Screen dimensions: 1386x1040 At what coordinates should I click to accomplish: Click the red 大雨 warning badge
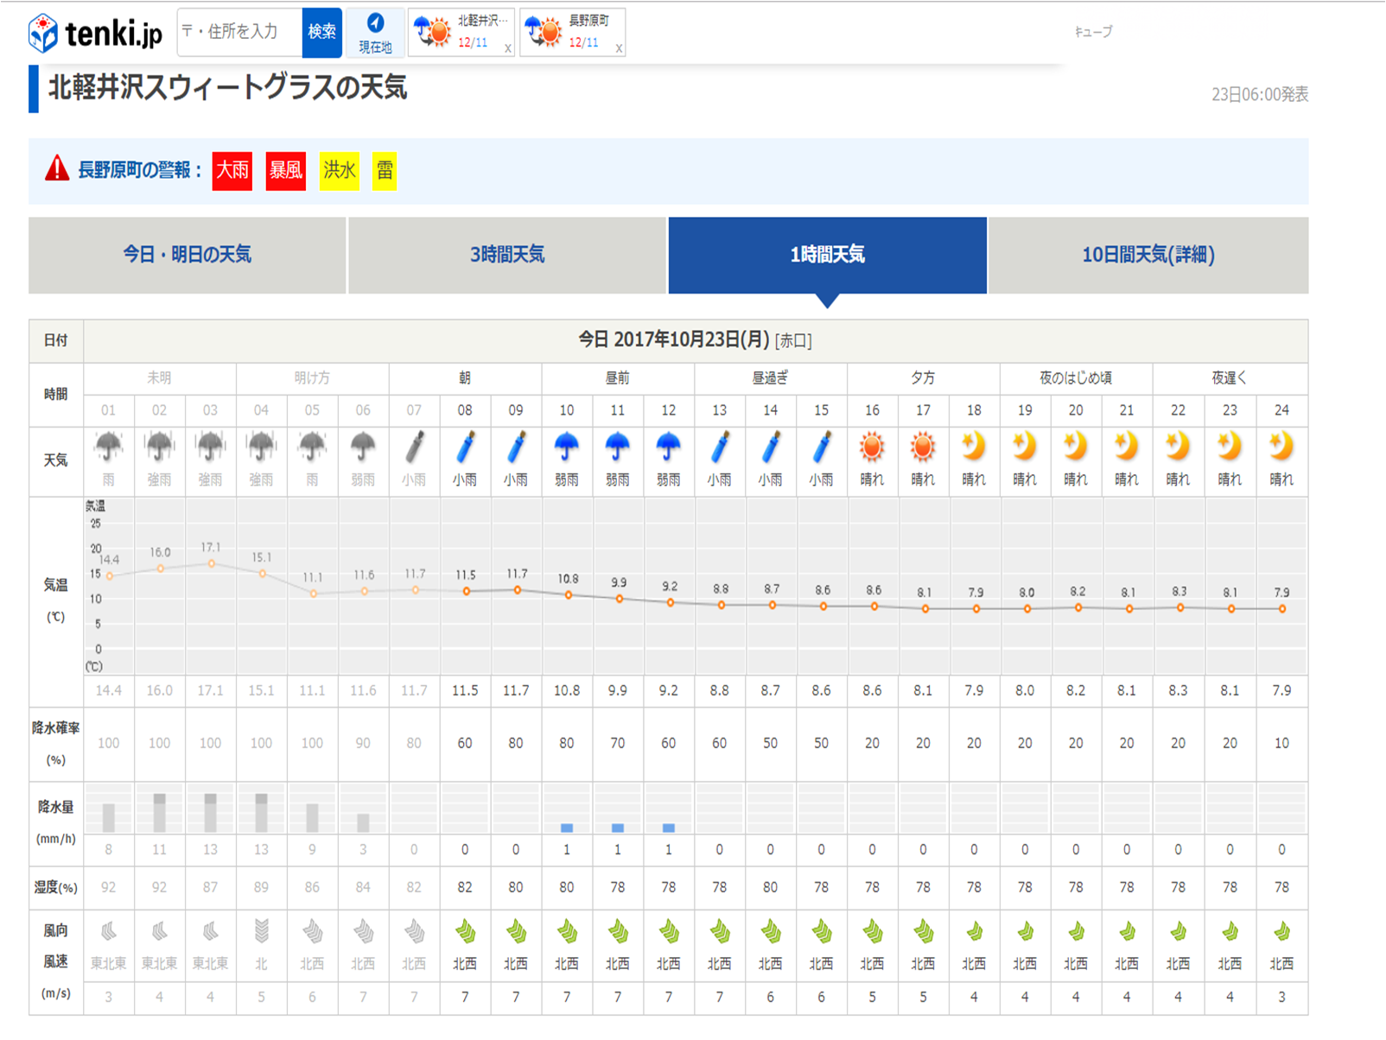(232, 170)
